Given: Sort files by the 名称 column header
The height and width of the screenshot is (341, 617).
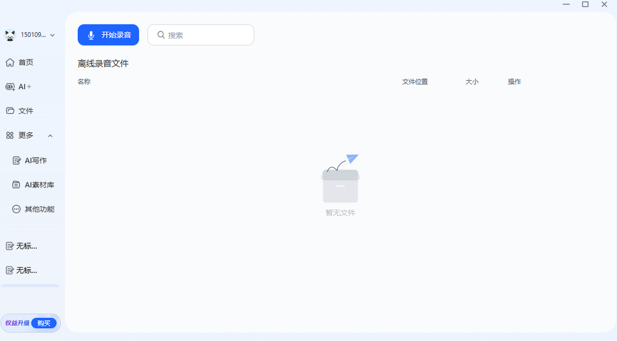Looking at the screenshot, I should [x=84, y=81].
